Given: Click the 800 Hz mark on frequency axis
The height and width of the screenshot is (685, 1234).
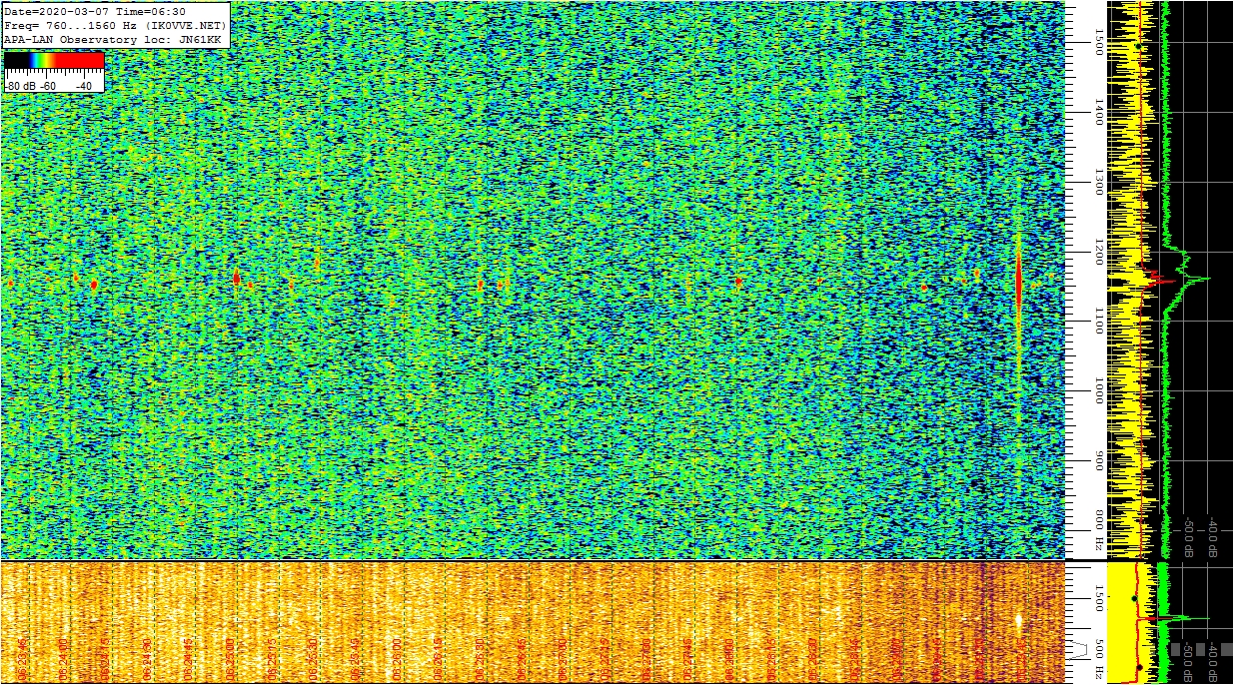Looking at the screenshot, I should coord(1098,530).
